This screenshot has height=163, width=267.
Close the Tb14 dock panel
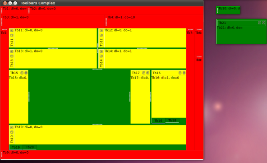pyautogui.click(x=101, y=51)
